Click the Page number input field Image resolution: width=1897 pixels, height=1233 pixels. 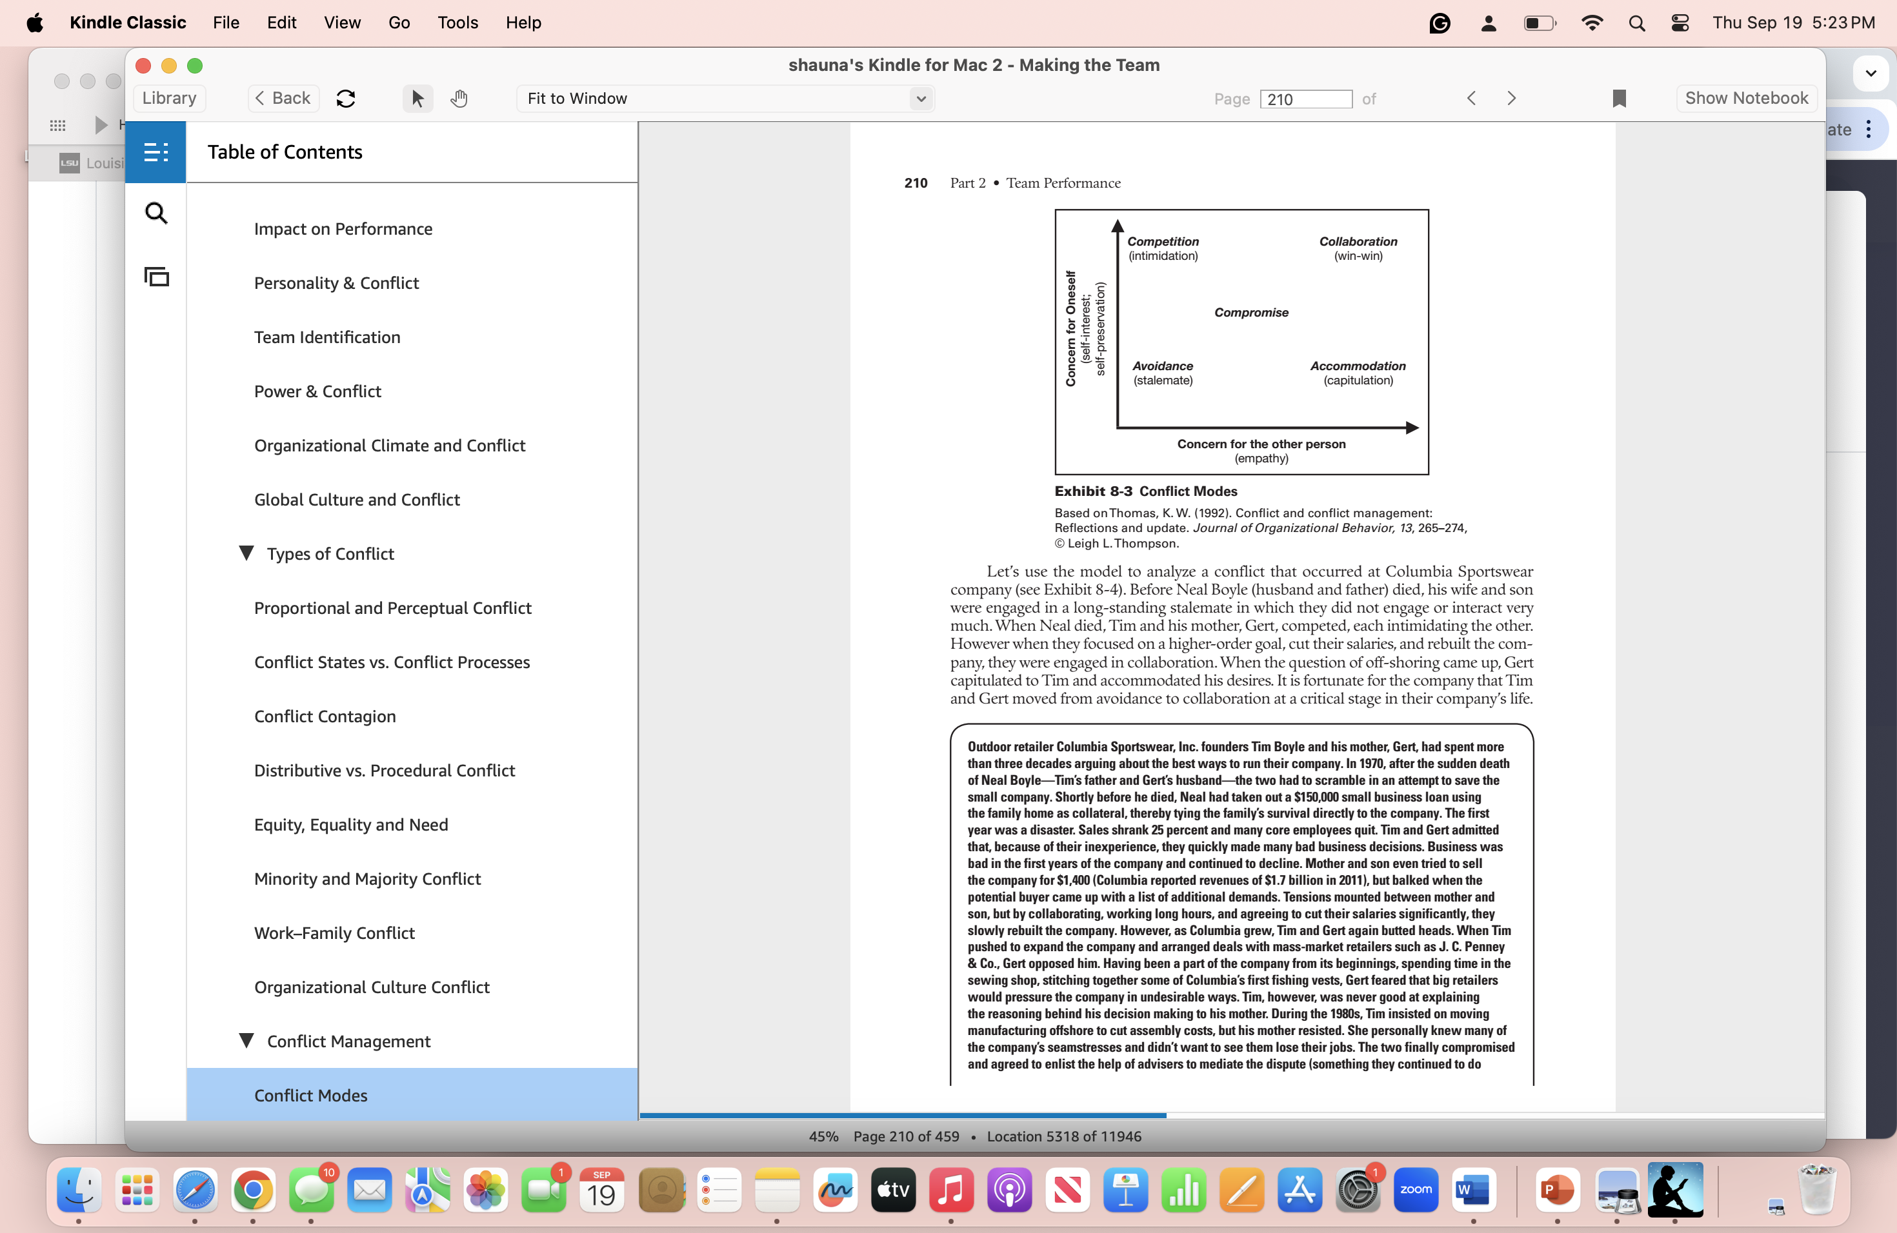point(1305,99)
